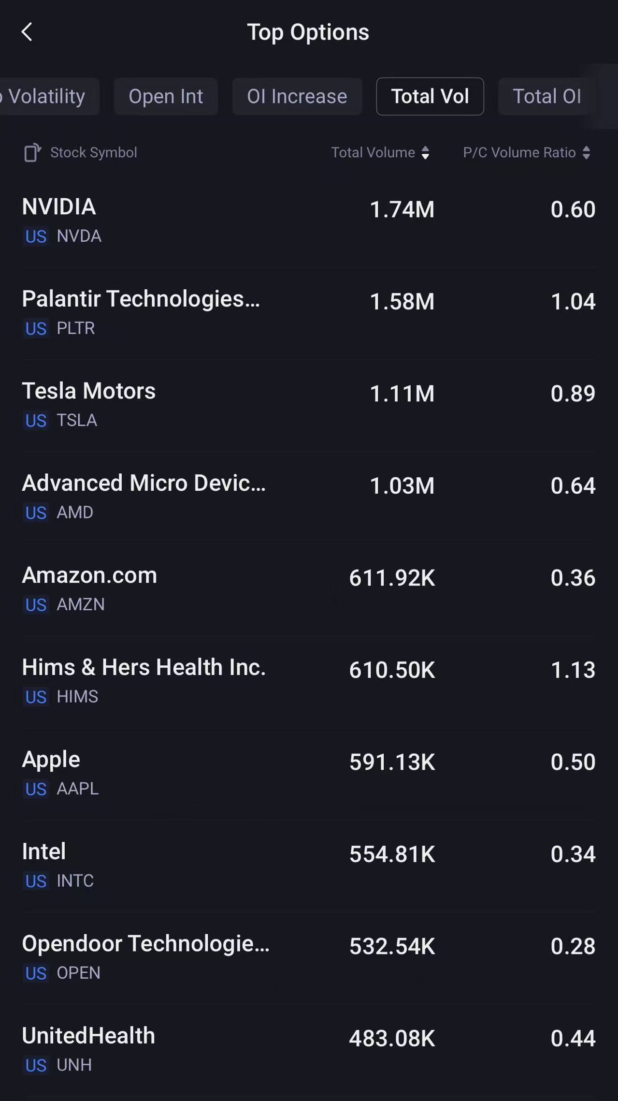Tap the rotate layout icon beside Stock Symbol

coord(32,153)
